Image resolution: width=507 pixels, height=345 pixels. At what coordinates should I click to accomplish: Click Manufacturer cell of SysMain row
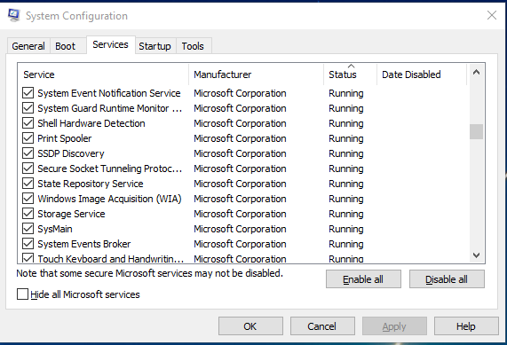point(240,229)
